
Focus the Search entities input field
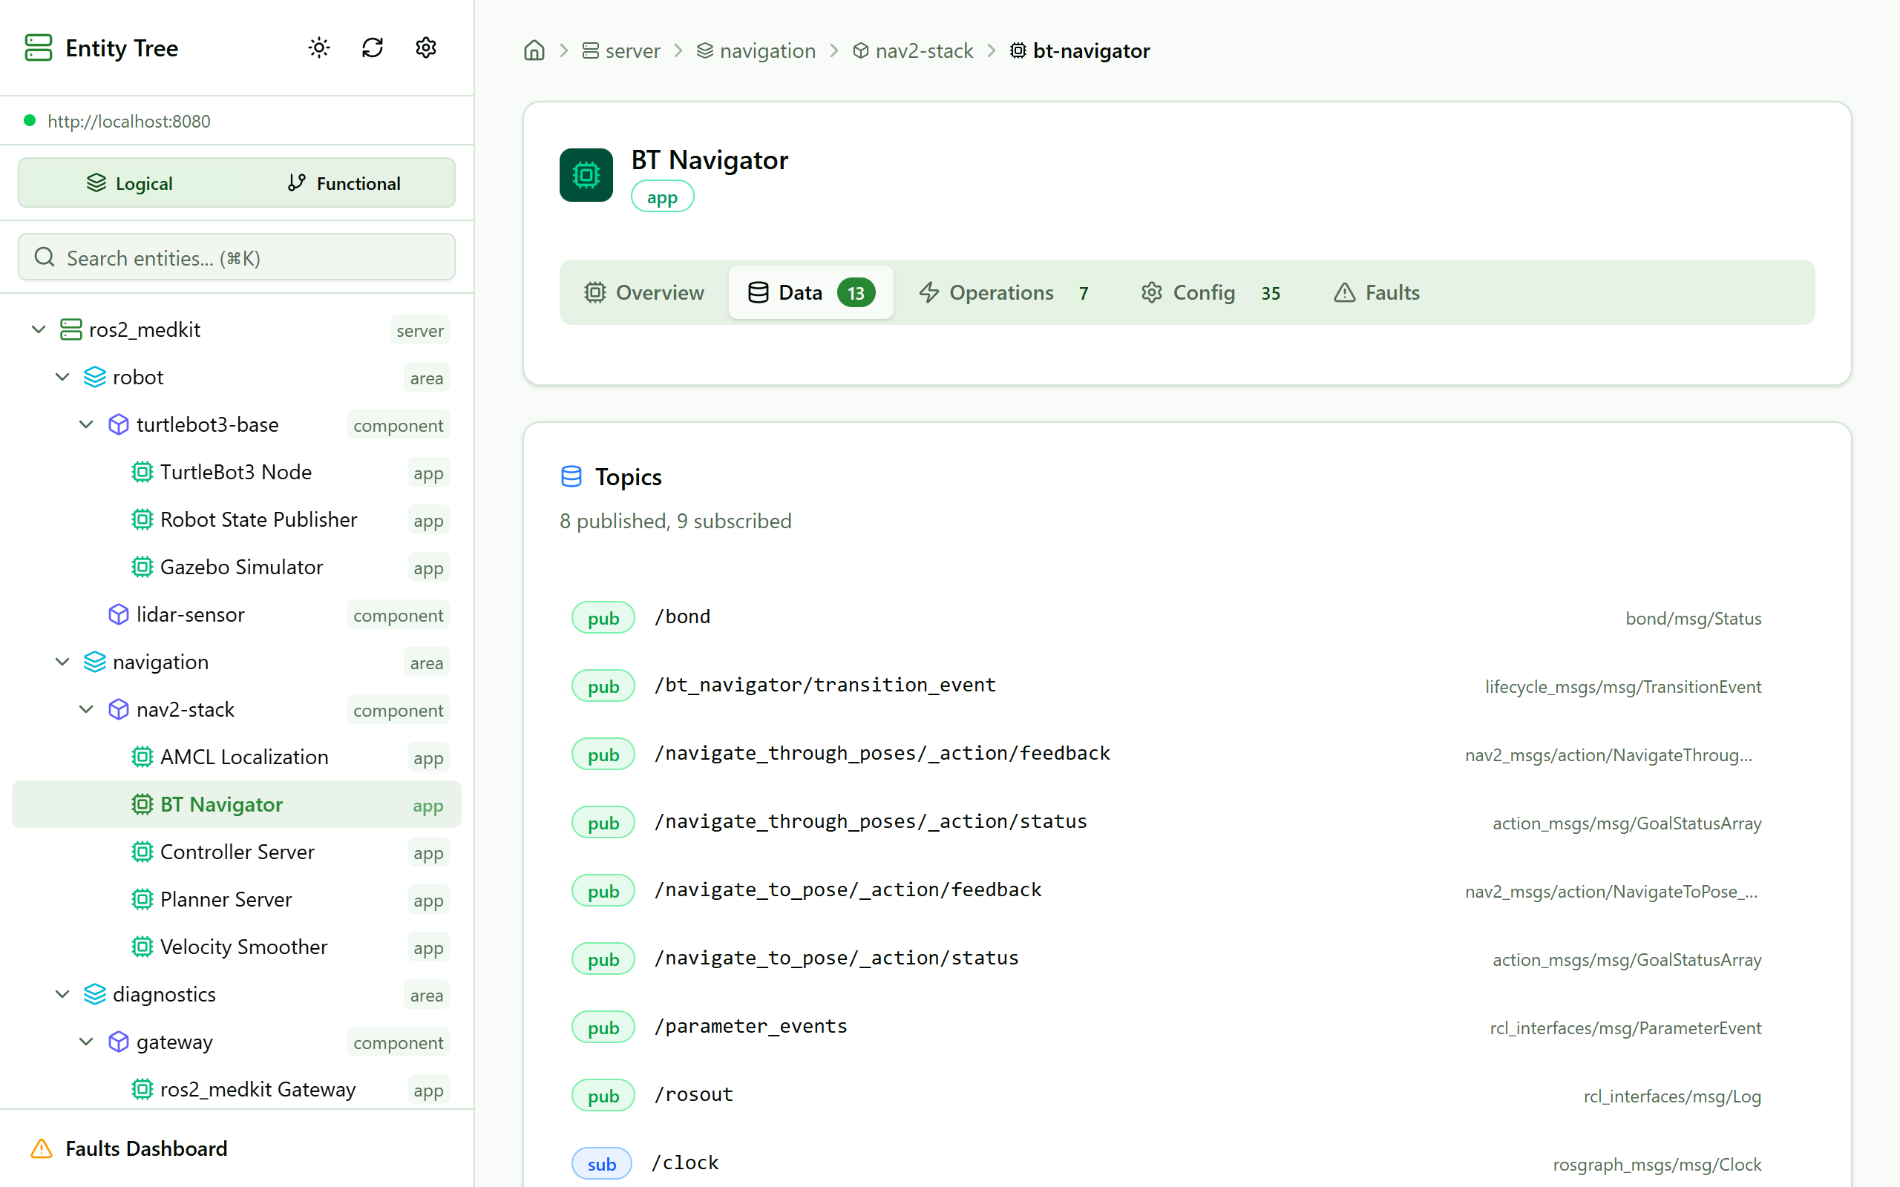[x=236, y=257]
